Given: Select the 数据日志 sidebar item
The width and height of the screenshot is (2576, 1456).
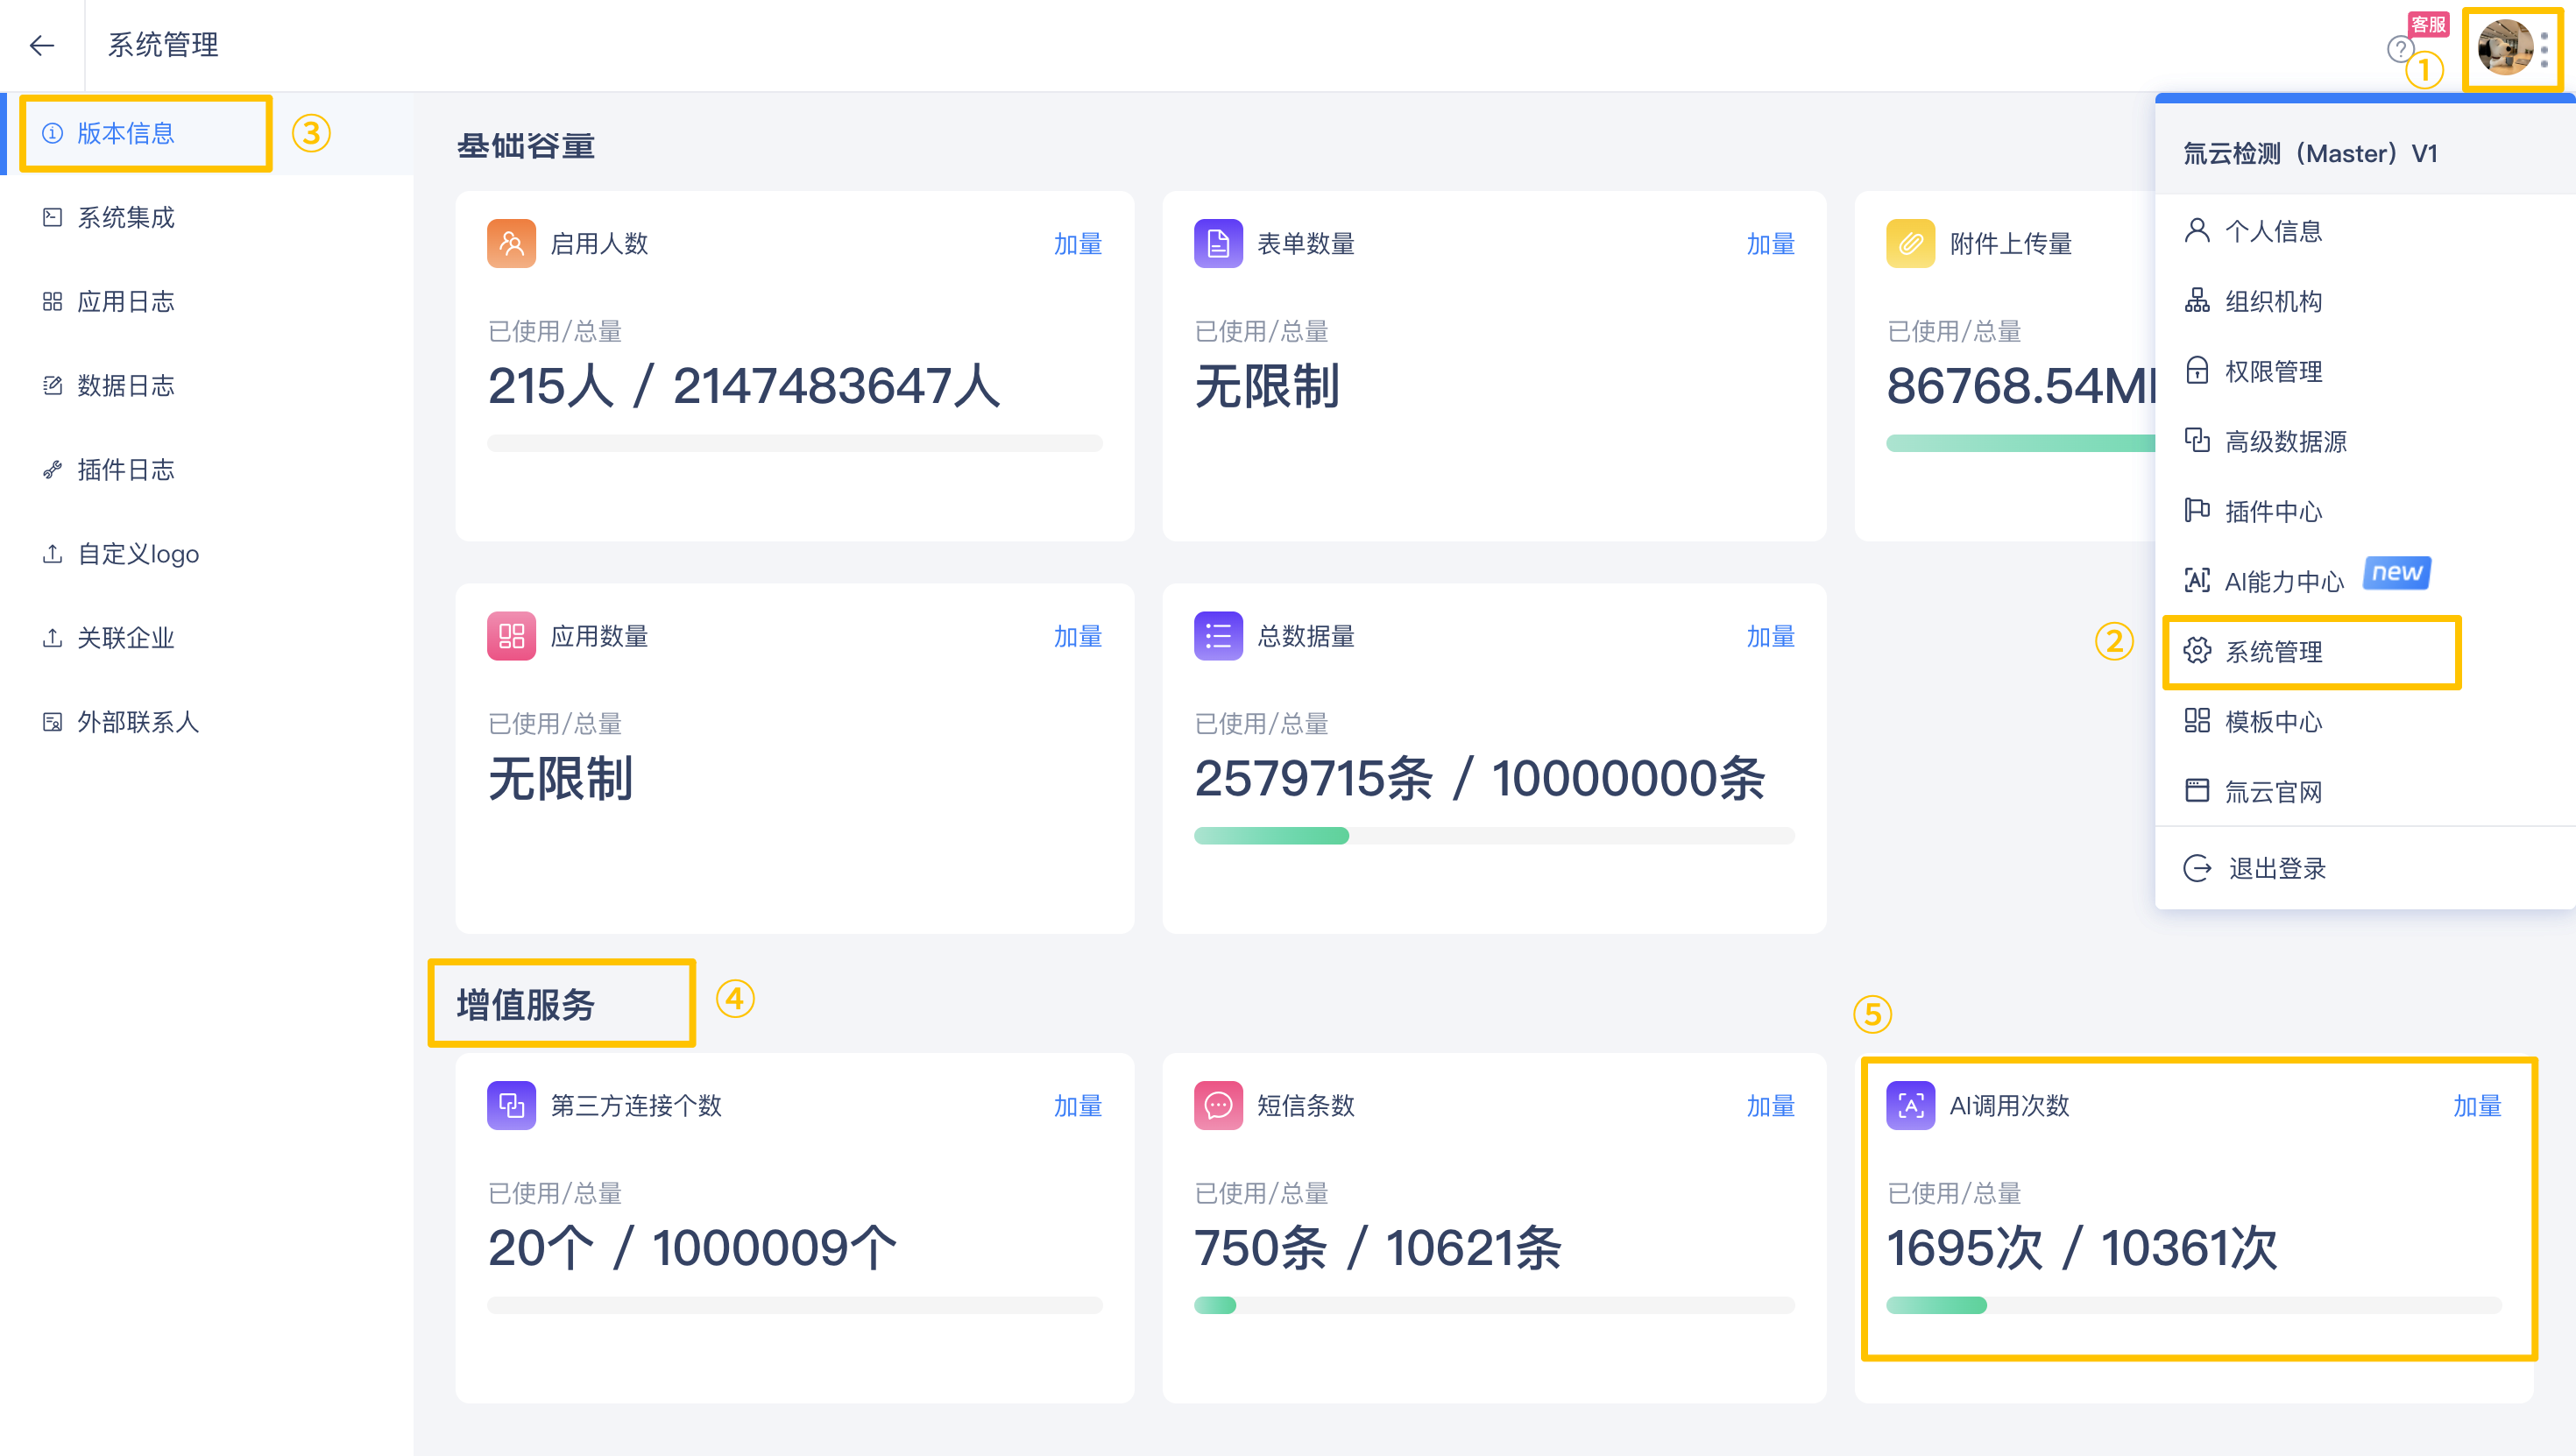Looking at the screenshot, I should pyautogui.click(x=126, y=385).
